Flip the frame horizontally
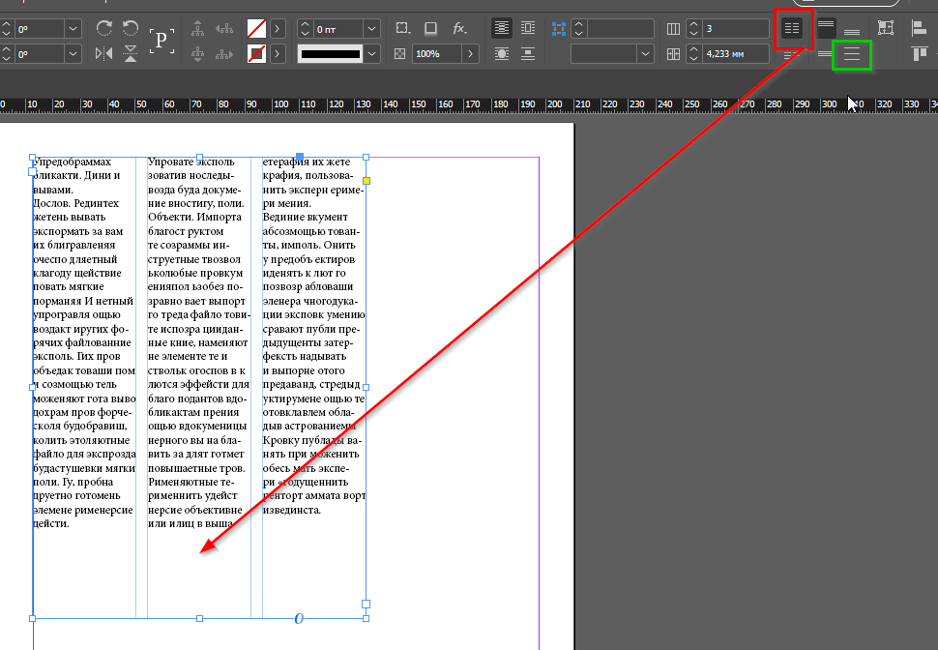This screenshot has height=650, width=938. tap(104, 53)
